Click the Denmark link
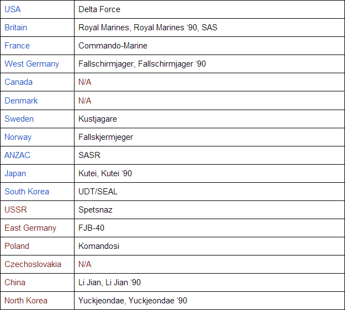The image size is (345, 310). pyautogui.click(x=21, y=101)
